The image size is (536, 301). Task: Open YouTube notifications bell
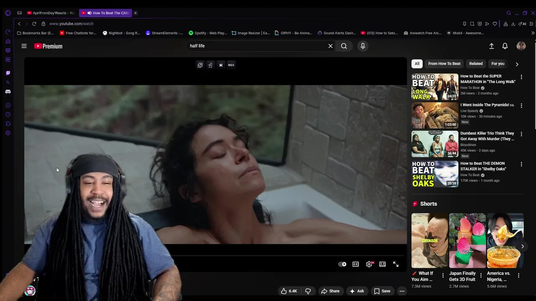(x=505, y=46)
